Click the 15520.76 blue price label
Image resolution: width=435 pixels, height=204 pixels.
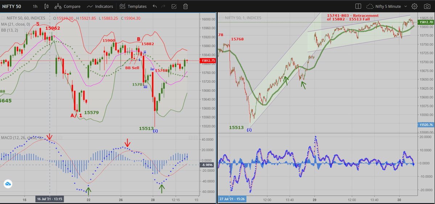point(426,125)
